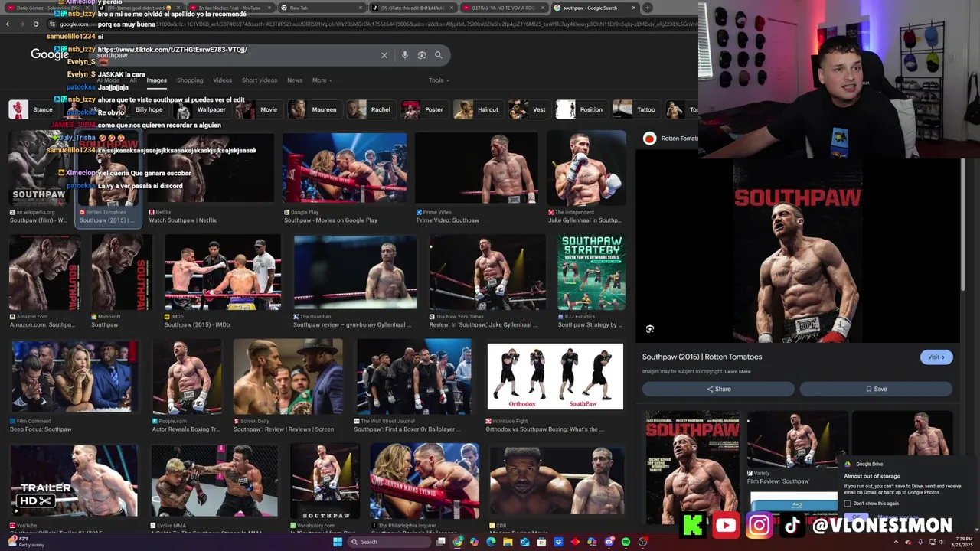Open The Independent Jake Gyllenhaal result
980x551 pixels.
click(x=586, y=178)
